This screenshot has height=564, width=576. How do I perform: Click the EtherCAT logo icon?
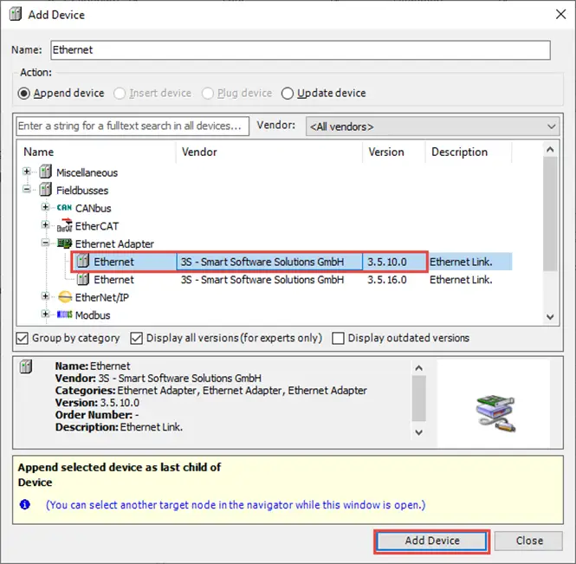(x=64, y=225)
